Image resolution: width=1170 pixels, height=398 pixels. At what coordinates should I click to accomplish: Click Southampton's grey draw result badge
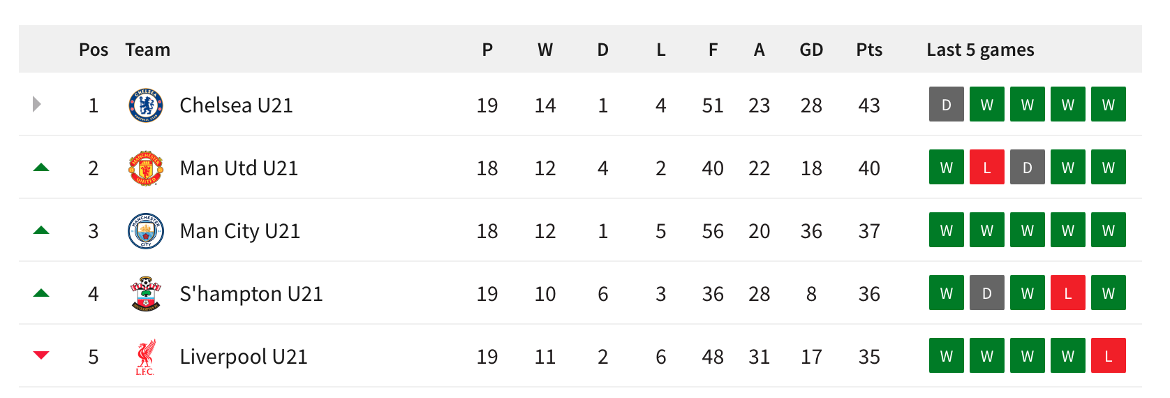pos(987,293)
